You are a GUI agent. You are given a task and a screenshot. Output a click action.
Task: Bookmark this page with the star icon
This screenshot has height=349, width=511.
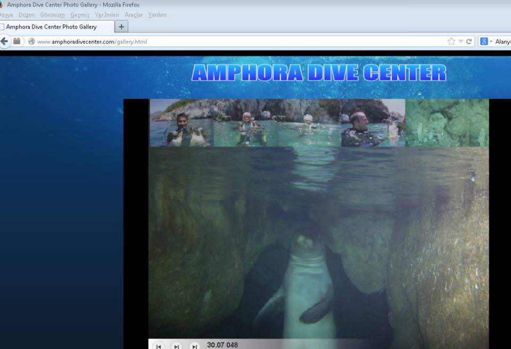pos(451,41)
